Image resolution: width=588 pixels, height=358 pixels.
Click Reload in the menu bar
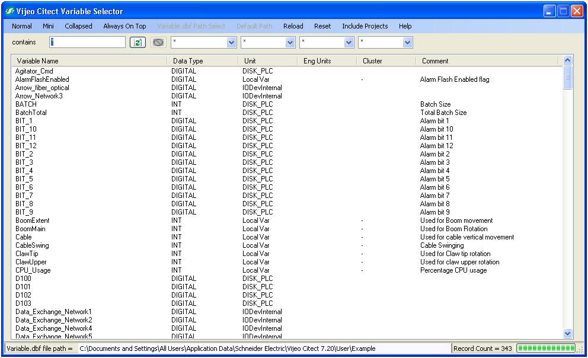[293, 26]
